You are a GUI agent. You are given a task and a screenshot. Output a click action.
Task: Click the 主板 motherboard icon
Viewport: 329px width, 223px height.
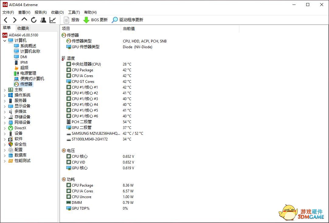point(11,90)
